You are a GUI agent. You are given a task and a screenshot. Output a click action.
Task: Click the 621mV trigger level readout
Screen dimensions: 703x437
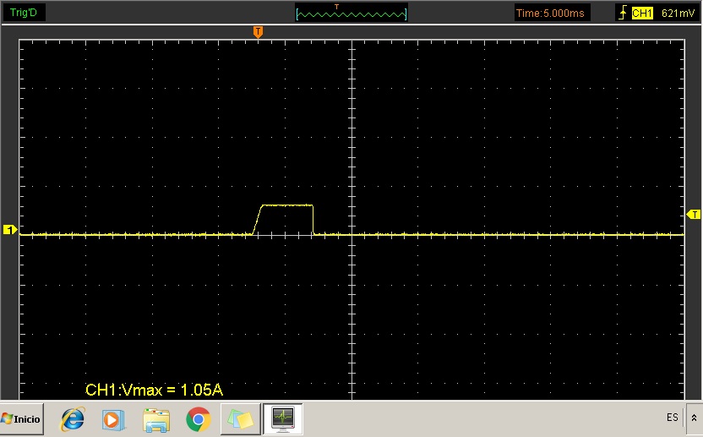[x=677, y=13]
